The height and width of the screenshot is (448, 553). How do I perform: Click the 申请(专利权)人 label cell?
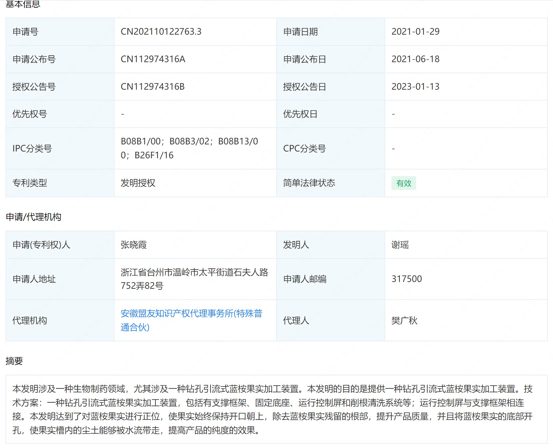pyautogui.click(x=60, y=245)
